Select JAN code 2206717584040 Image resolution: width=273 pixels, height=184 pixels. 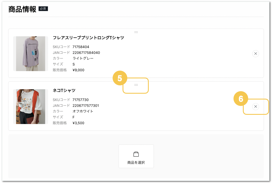click(86, 53)
